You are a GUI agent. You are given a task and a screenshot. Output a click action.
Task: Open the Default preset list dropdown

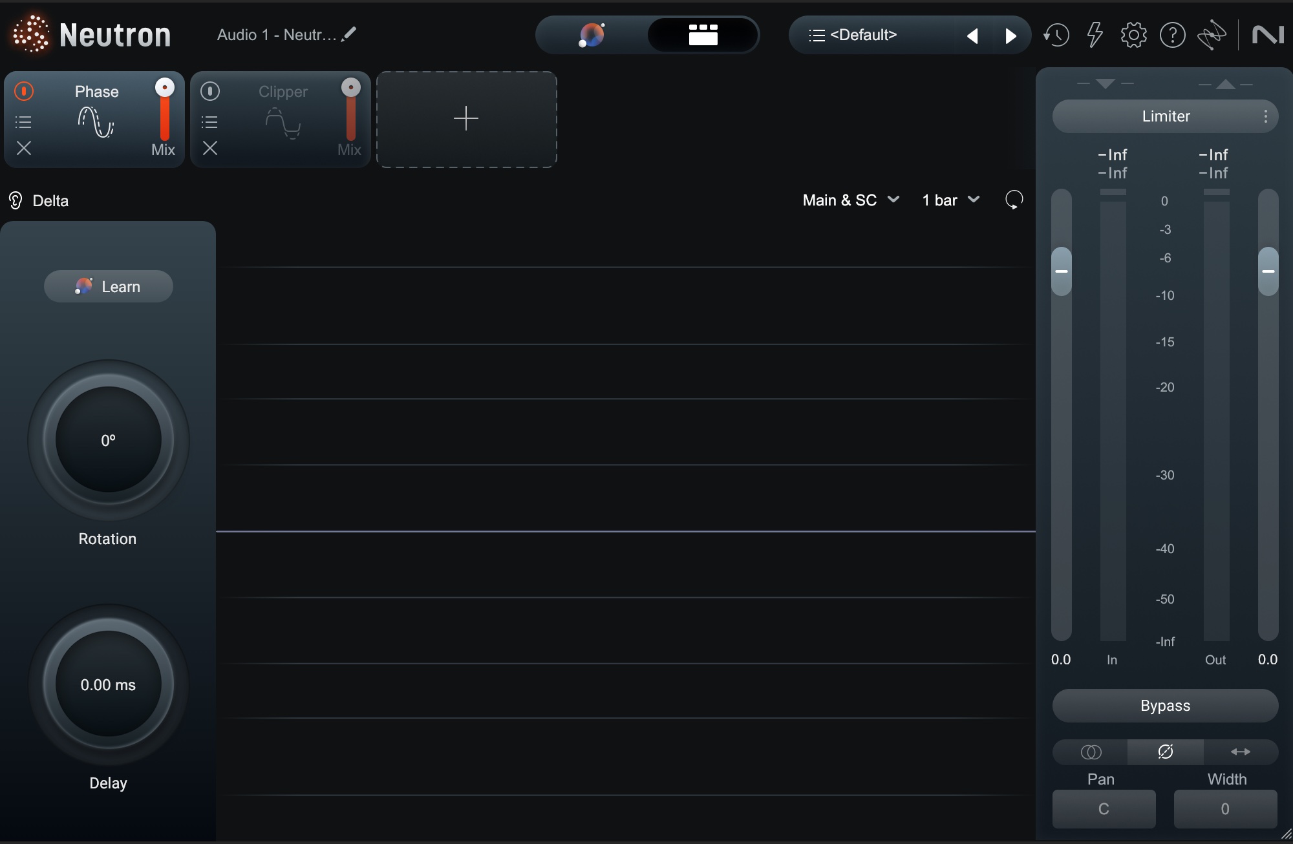[x=853, y=35]
